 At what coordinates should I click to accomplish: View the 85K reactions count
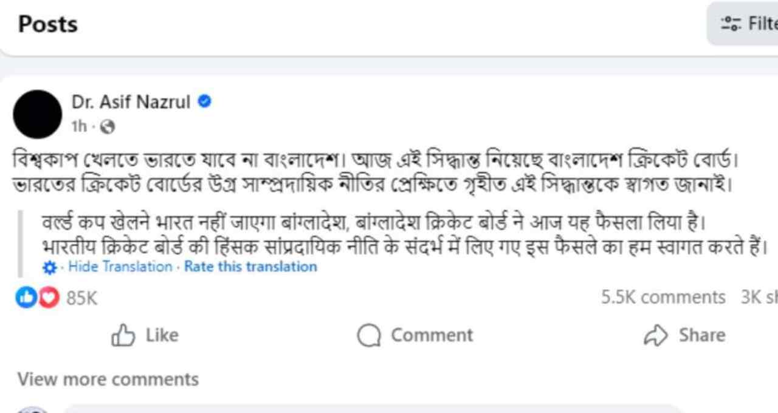(81, 298)
